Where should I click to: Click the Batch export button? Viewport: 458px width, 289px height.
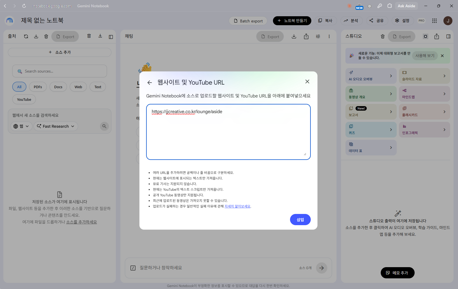pos(248,21)
